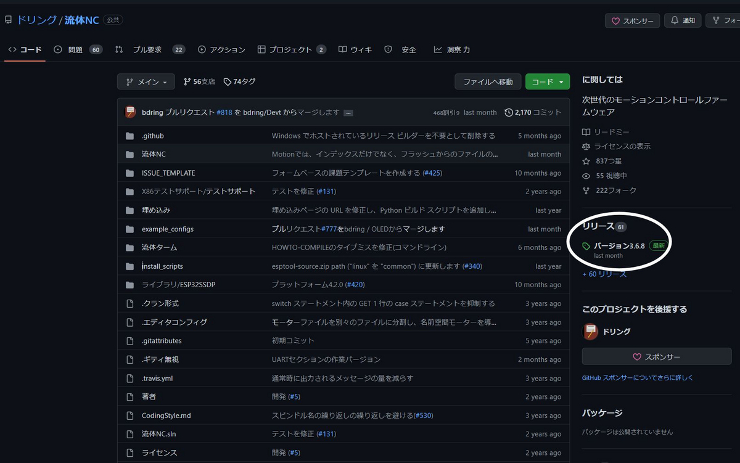Open the メイン branch dropdown
This screenshot has height=463, width=740.
(146, 81)
